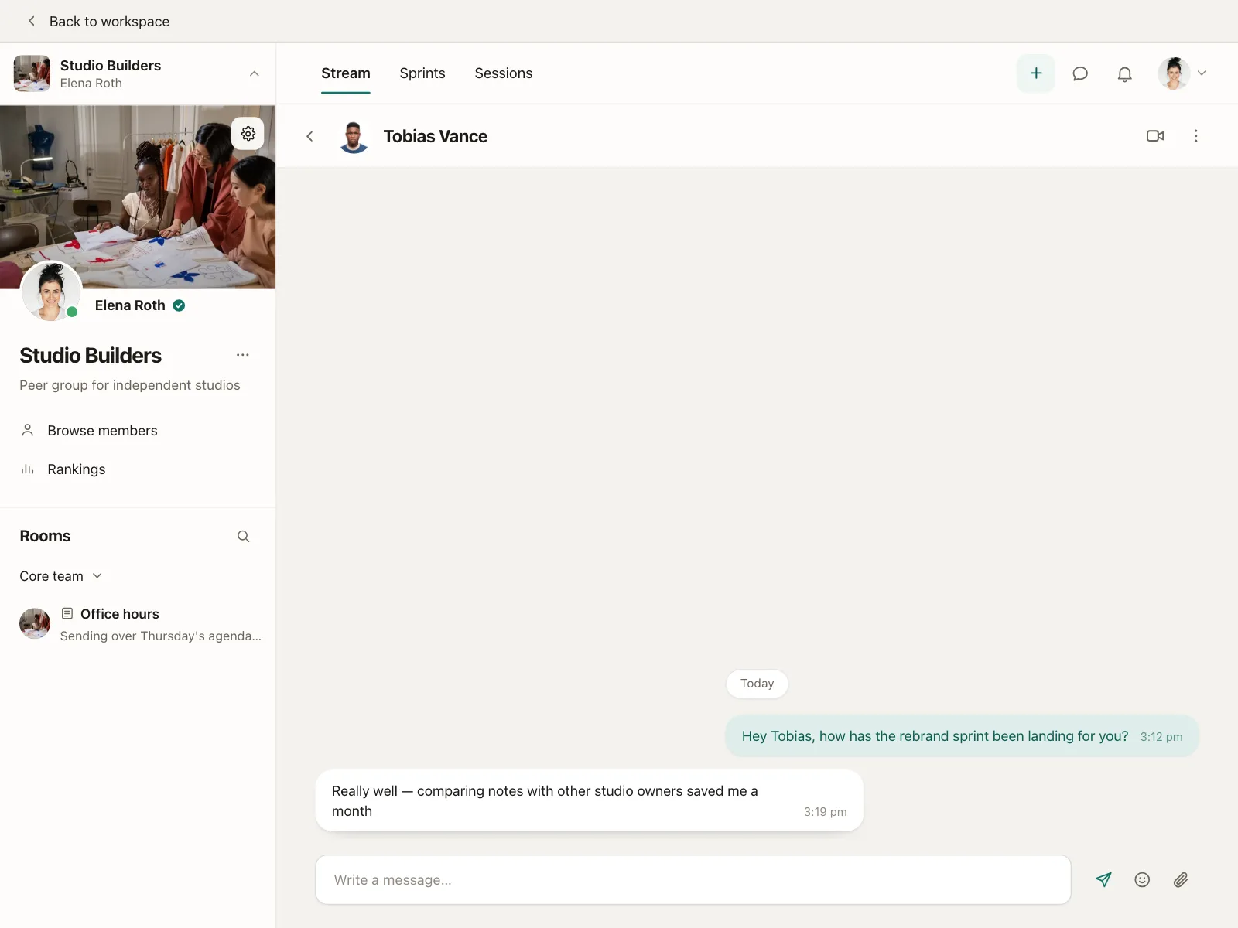Focus the Write a message field
1238x928 pixels.
693,880
